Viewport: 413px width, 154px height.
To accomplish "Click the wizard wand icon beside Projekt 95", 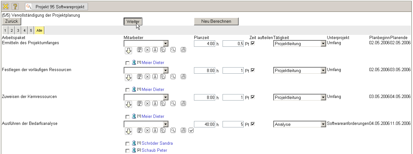I will click(29, 6).
